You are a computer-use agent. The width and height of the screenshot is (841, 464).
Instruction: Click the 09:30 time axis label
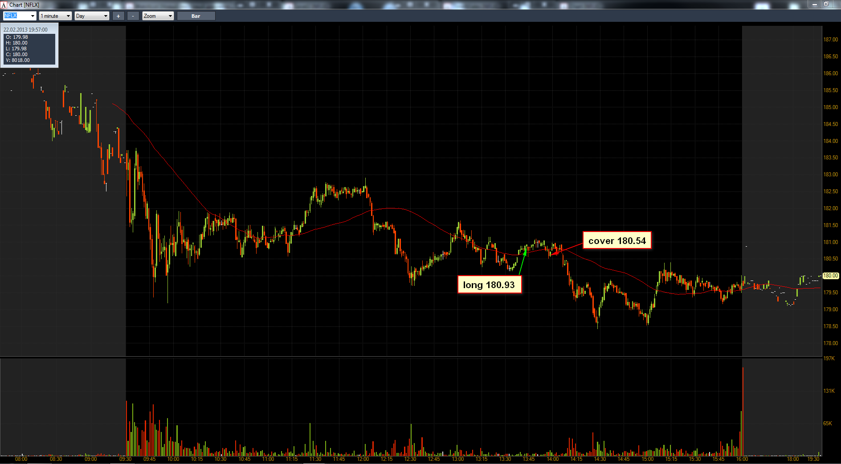point(126,459)
